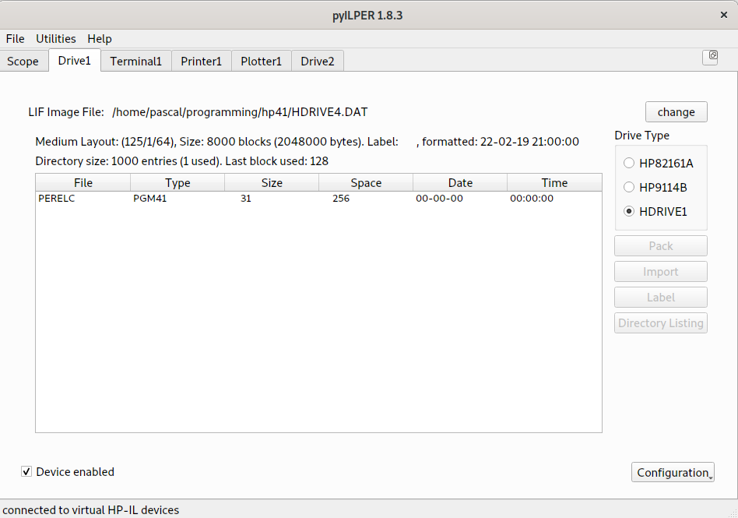Click the change button for LIF image

[676, 112]
